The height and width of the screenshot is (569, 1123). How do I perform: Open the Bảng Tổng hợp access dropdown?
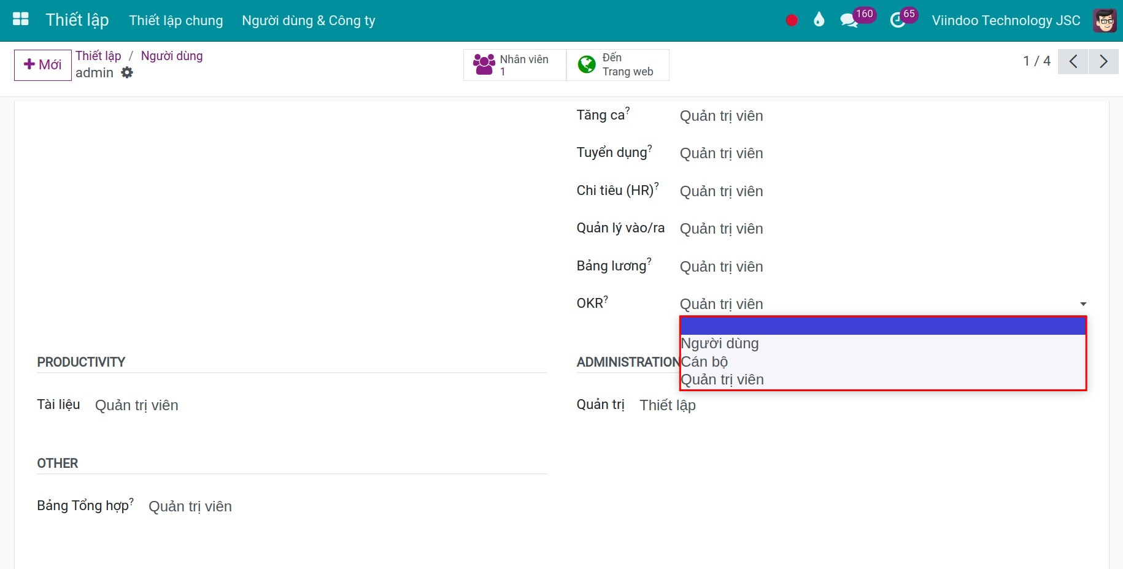(347, 506)
